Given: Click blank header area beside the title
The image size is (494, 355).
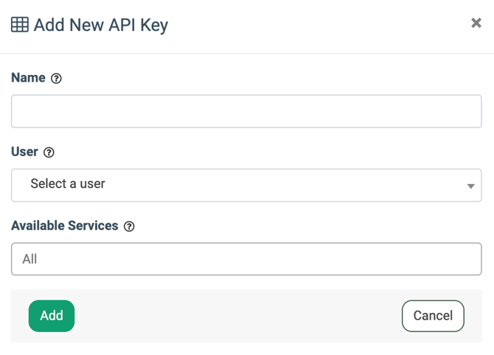Looking at the screenshot, I should pyautogui.click(x=317, y=25).
